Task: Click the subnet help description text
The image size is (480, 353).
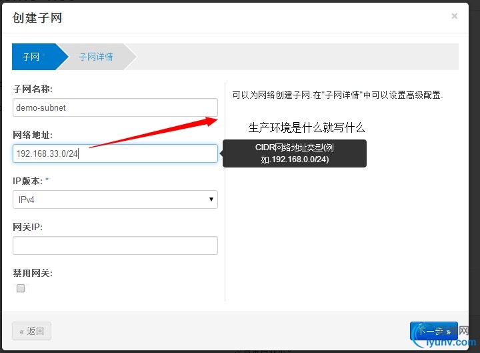Action: [x=337, y=95]
